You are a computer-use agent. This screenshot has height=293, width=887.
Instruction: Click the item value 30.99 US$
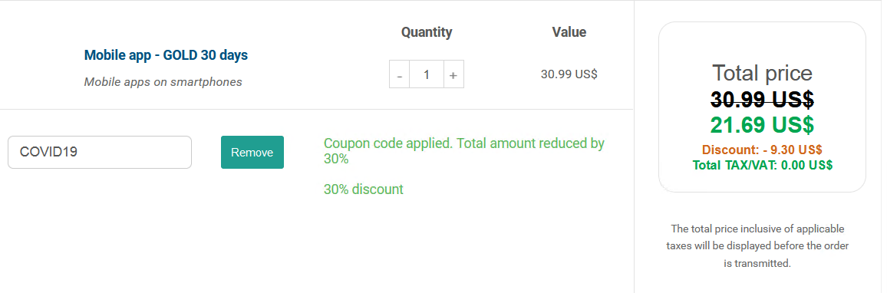pos(569,74)
